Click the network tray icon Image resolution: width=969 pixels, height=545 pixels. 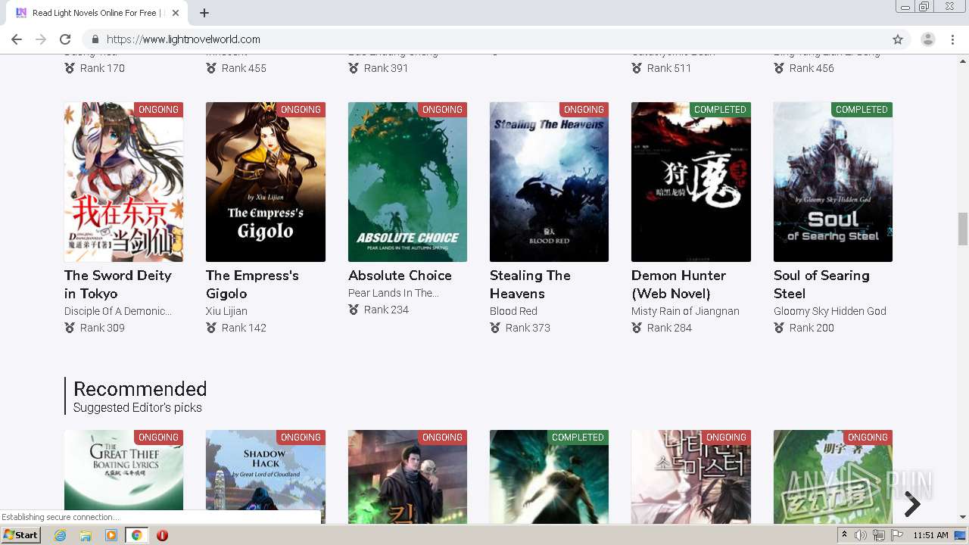tap(878, 535)
